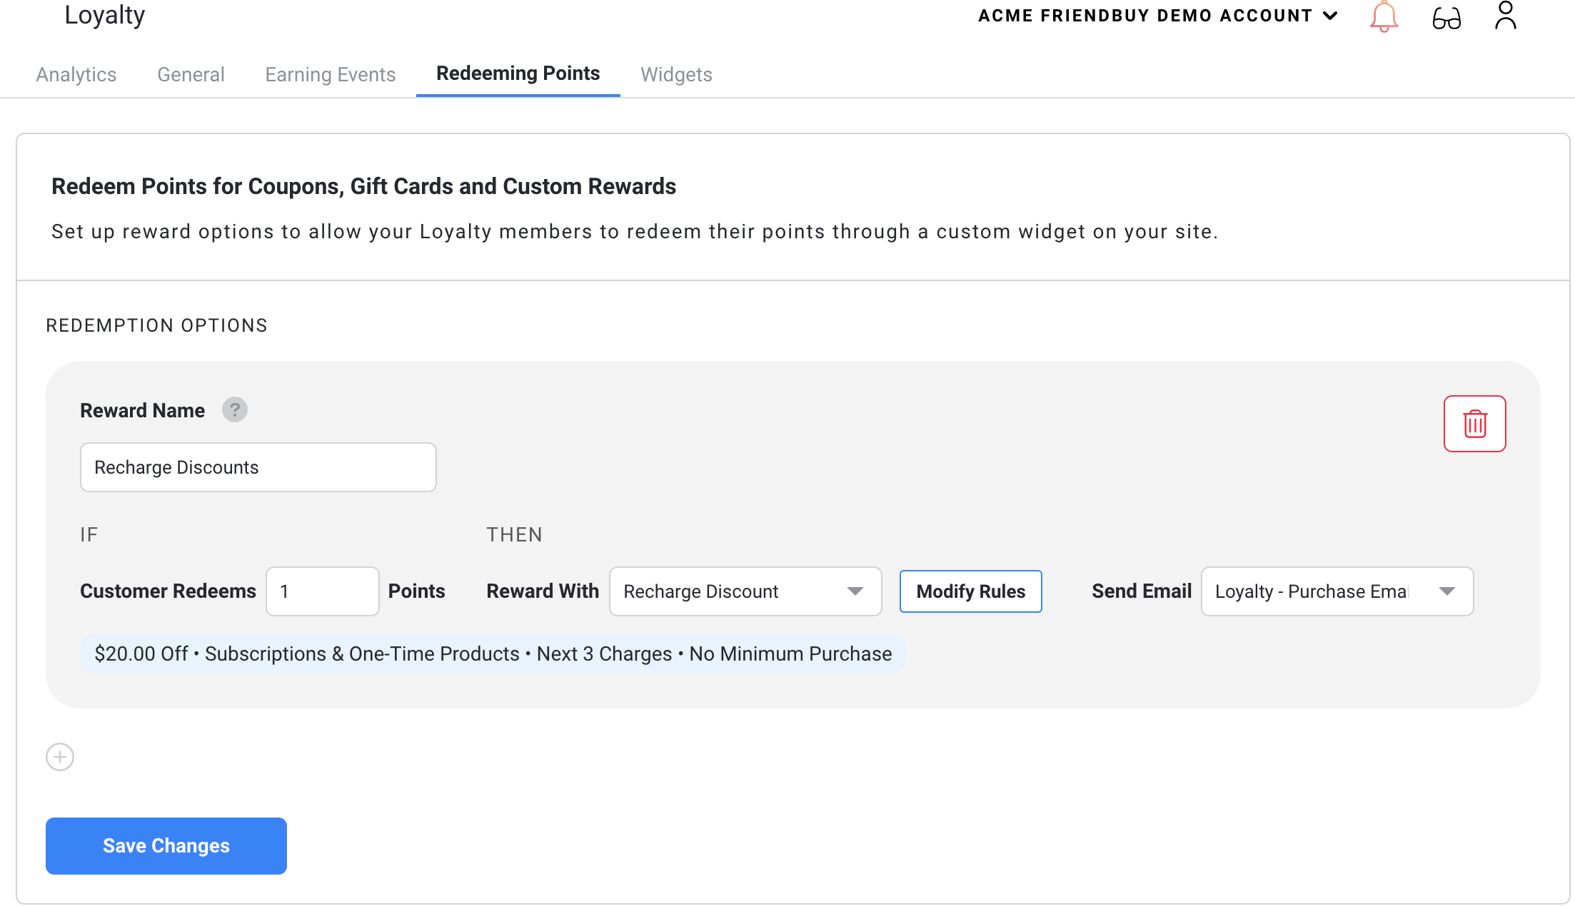Focus the Reward Name input field
Viewport: 1575px width, 906px height.
coord(258,467)
